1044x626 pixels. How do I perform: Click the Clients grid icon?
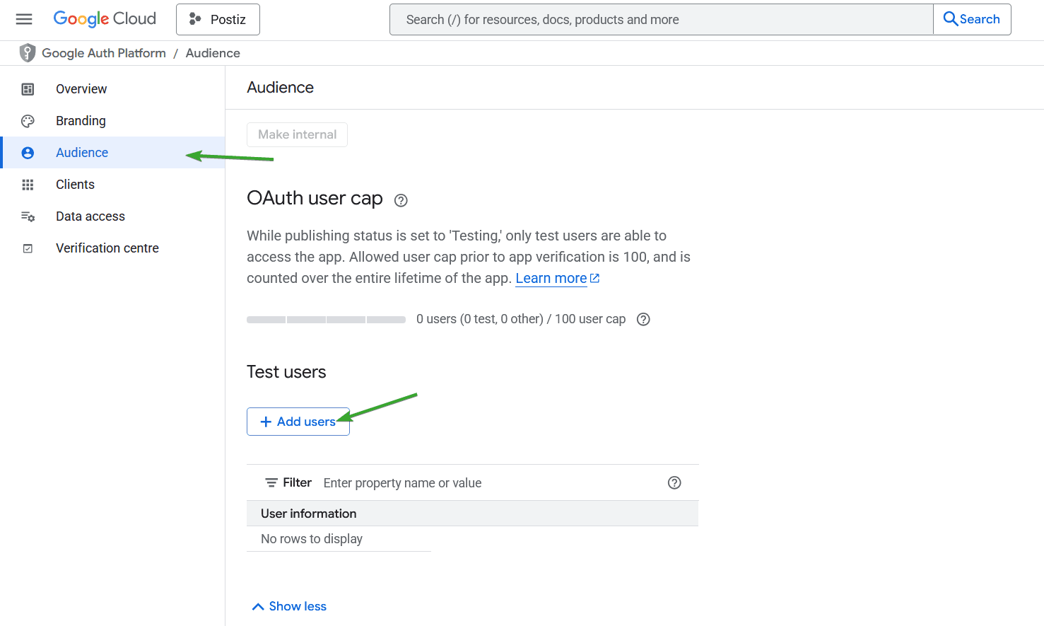point(28,185)
